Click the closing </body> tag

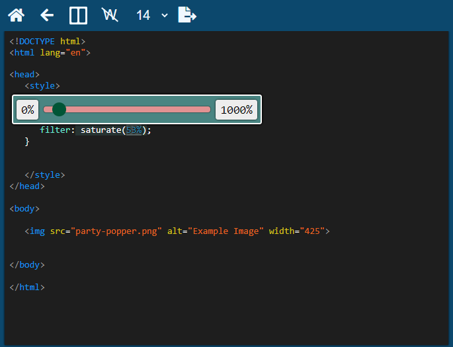(27, 265)
